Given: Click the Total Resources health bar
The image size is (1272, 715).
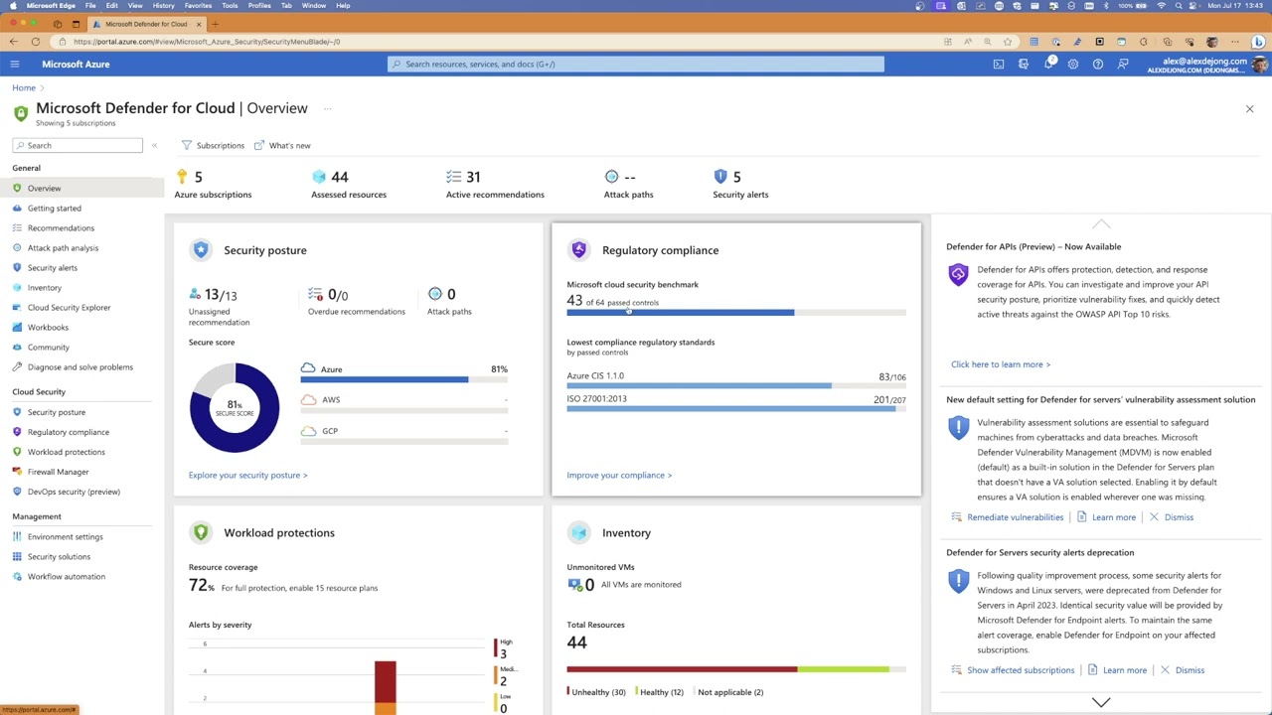Looking at the screenshot, I should 736,669.
